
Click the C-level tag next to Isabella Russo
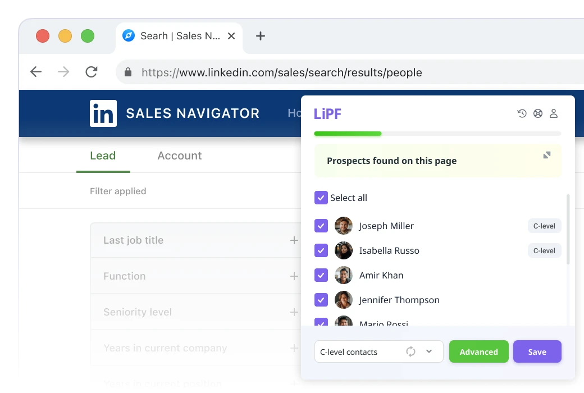[x=544, y=250]
